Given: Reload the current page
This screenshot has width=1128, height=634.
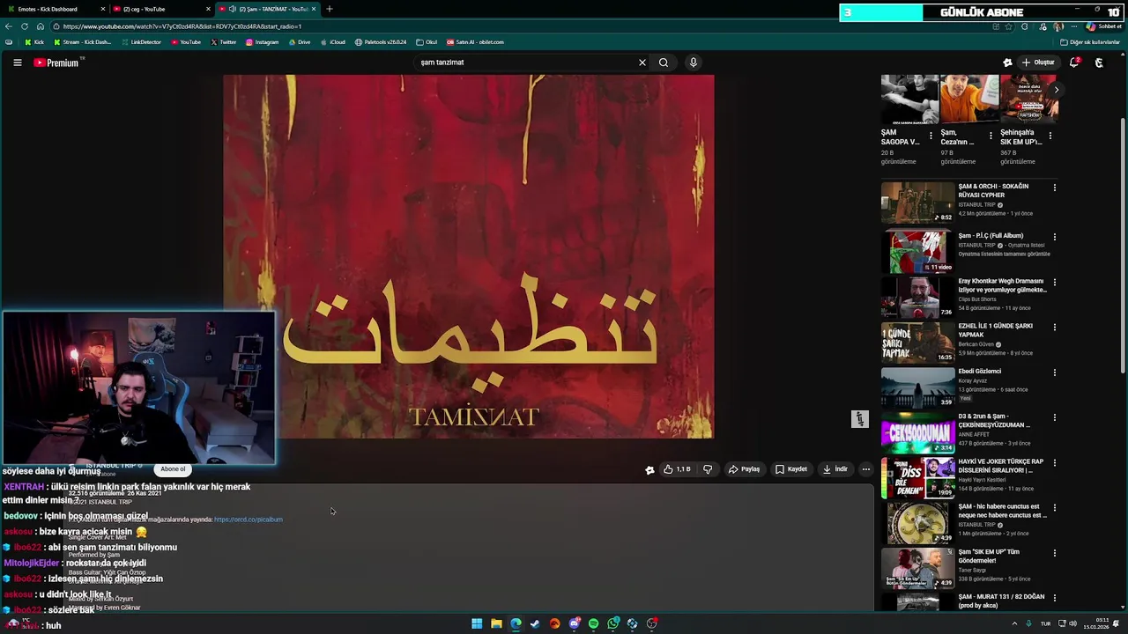Looking at the screenshot, I should click(x=25, y=26).
